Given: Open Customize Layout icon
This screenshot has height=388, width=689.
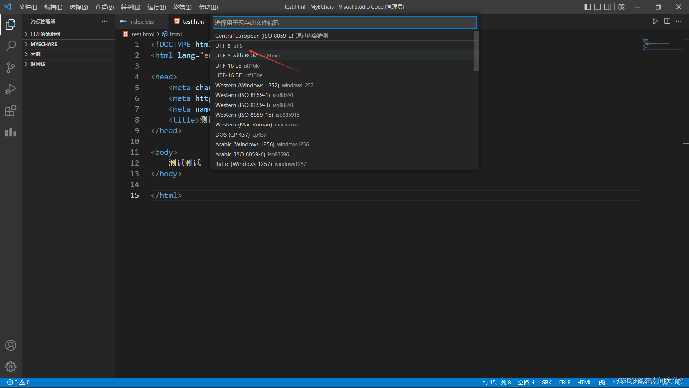Looking at the screenshot, I should click(x=622, y=7).
